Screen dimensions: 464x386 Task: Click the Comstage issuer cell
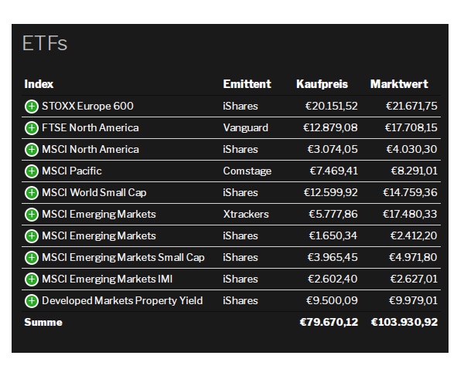[x=247, y=171]
